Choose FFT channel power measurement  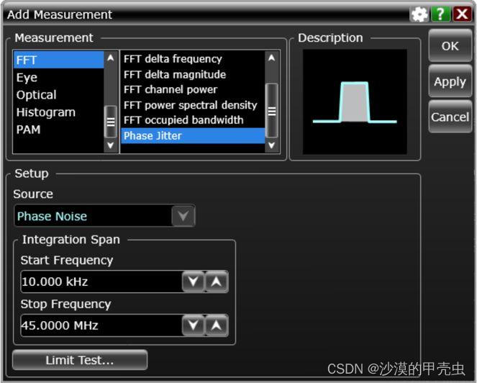(x=193, y=89)
